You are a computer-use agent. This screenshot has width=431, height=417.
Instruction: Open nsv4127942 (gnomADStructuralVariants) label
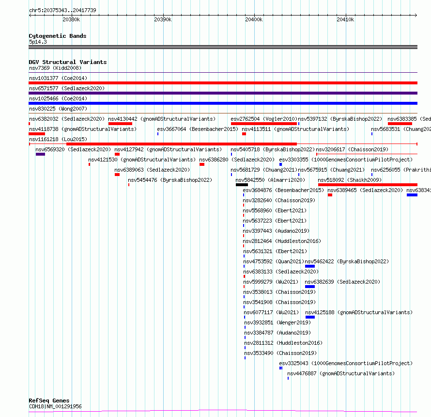(x=168, y=149)
